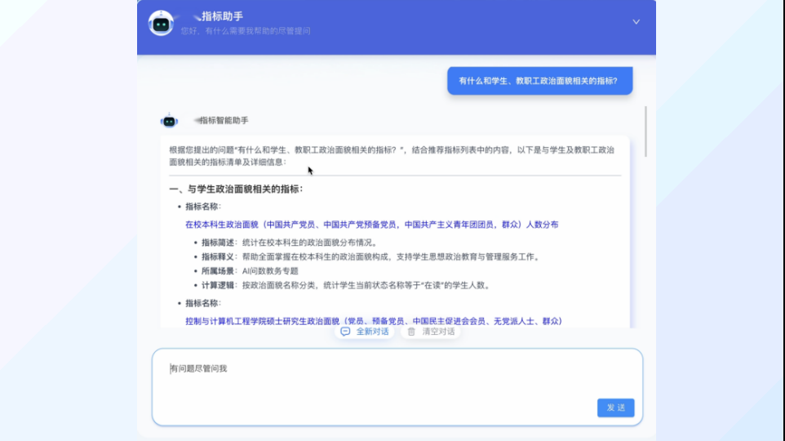Click the 指标简述 line about 统计在校本科生
Image resolution: width=785 pixels, height=441 pixels.
(x=290, y=243)
